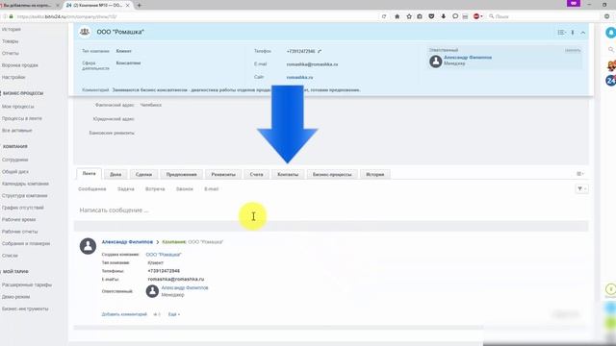Click the romashka@romashka.ru email in header

(x=312, y=64)
